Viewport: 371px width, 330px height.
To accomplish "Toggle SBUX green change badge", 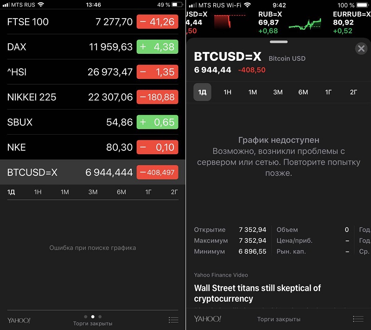I will tap(157, 123).
